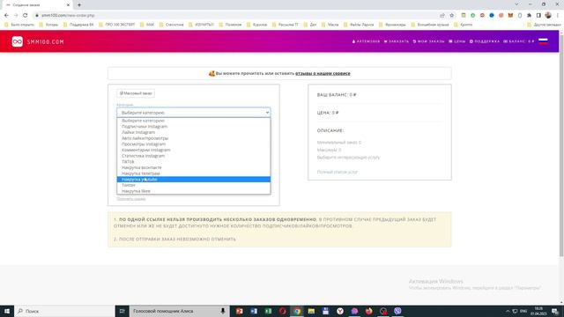Click the SMM100.COM logo icon
This screenshot has width=564, height=317.
pyautogui.click(x=18, y=41)
